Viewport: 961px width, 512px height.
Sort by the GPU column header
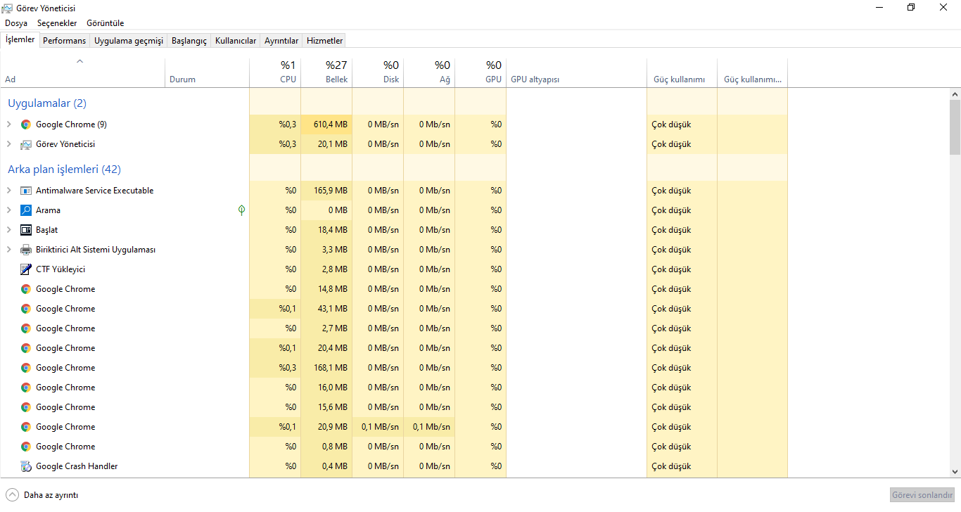(x=480, y=72)
